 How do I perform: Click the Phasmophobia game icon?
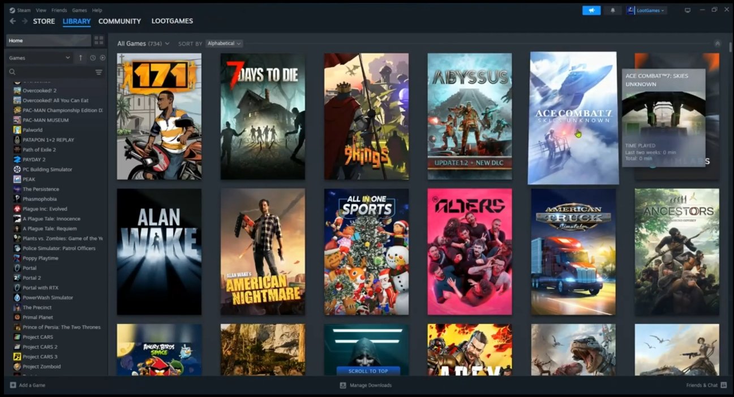(x=18, y=199)
